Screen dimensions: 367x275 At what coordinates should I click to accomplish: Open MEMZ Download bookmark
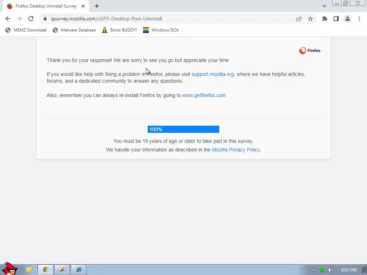(x=26, y=30)
